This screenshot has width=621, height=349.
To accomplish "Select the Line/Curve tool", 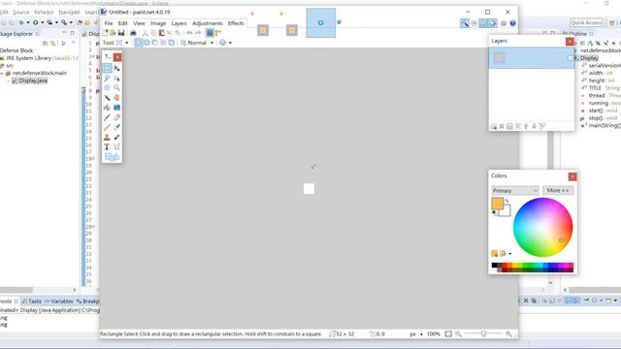I will point(116,147).
